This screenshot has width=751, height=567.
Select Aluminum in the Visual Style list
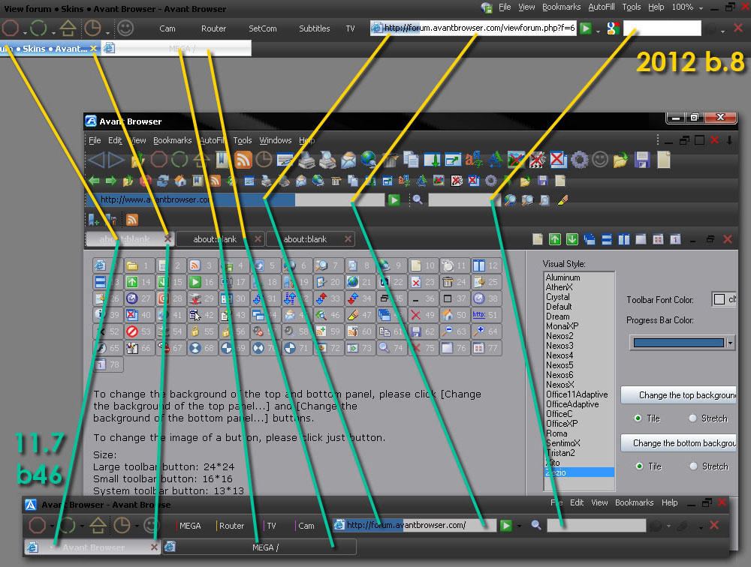[x=563, y=277]
